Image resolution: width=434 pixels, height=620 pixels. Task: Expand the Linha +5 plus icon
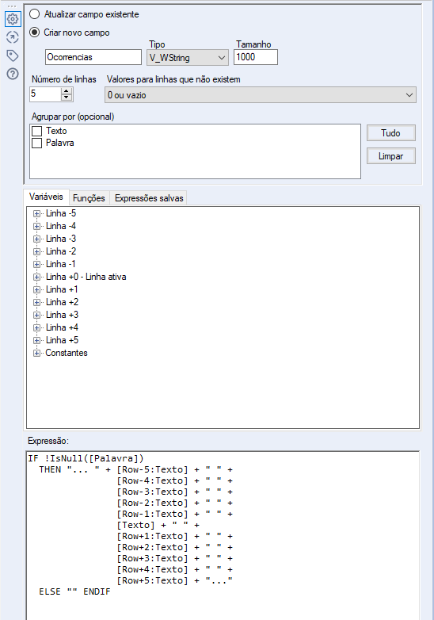point(36,340)
